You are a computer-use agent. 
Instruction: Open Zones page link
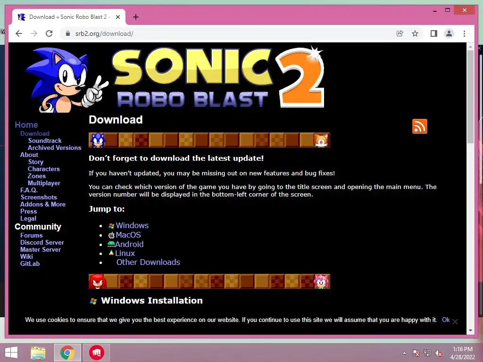[x=37, y=176]
